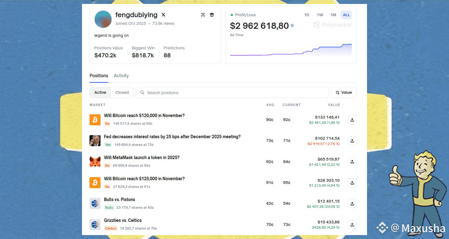
Task: Switch to the Positions tab
Action: click(99, 75)
